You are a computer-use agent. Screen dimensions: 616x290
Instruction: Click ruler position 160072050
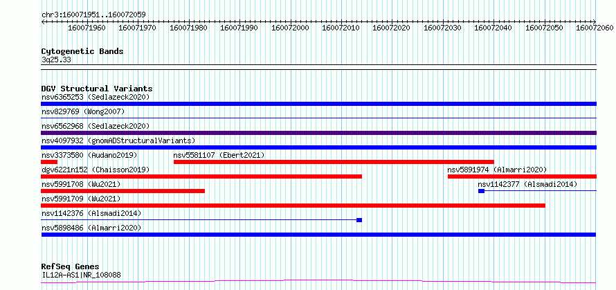point(544,28)
